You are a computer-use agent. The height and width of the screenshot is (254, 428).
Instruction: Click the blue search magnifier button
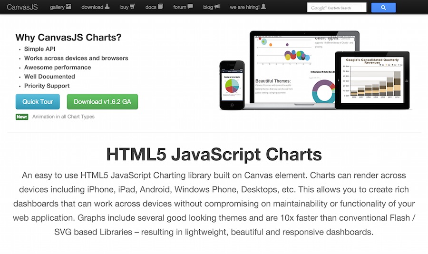383,8
